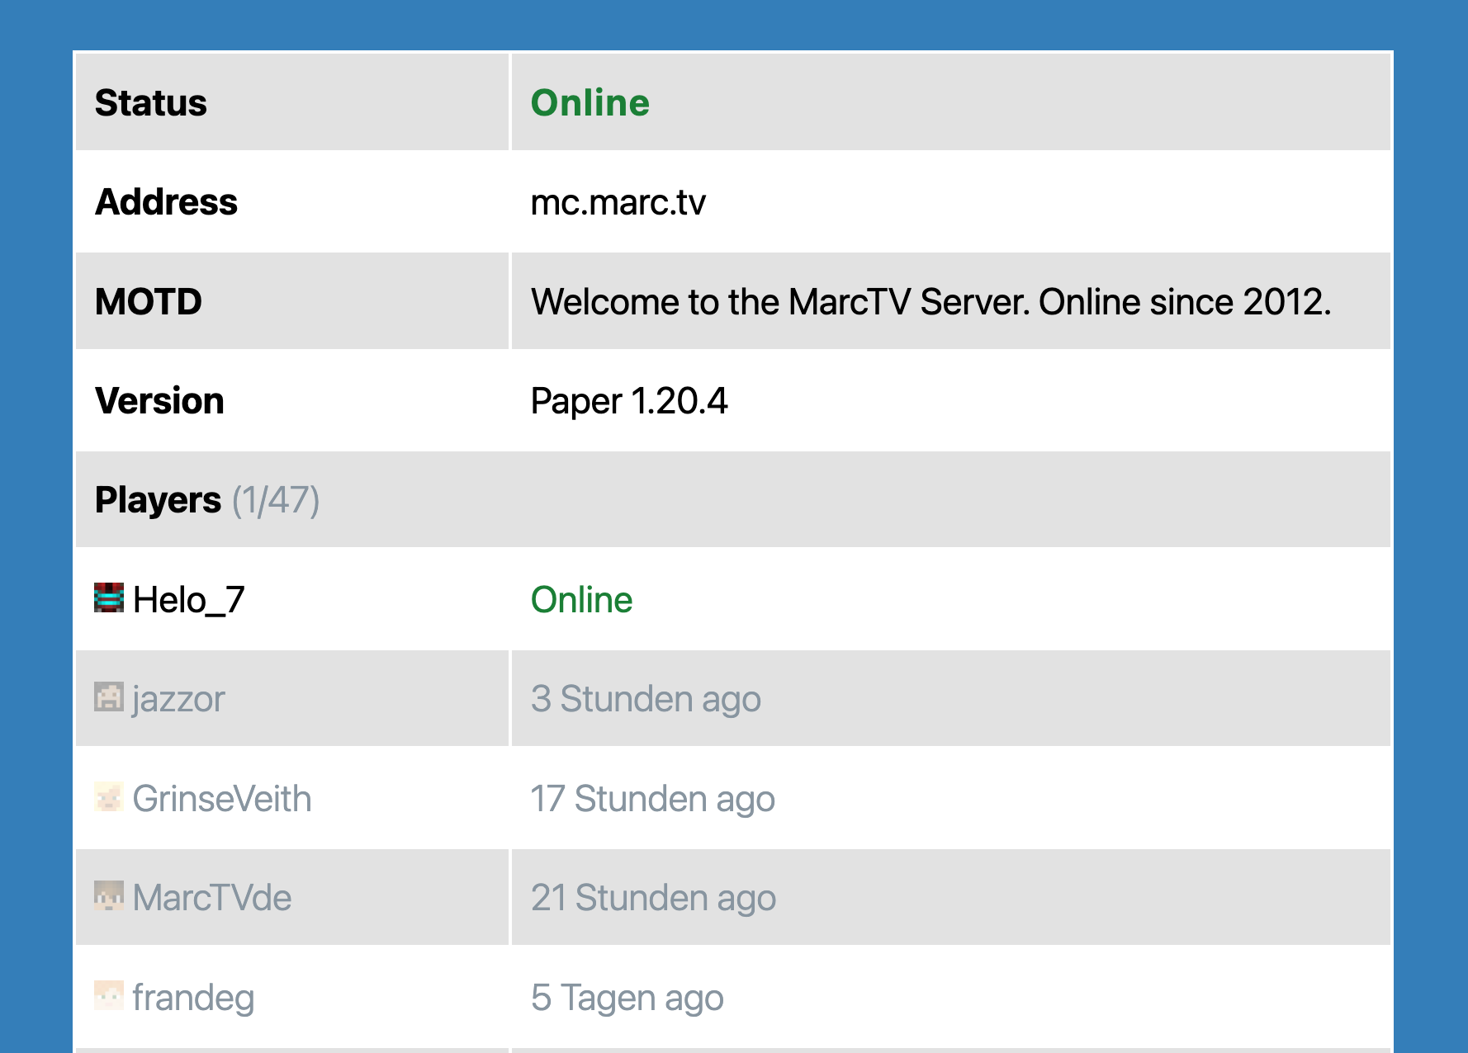1468x1053 pixels.
Task: Click "17 Stunden ago" for GrinseVeith
Action: (653, 800)
